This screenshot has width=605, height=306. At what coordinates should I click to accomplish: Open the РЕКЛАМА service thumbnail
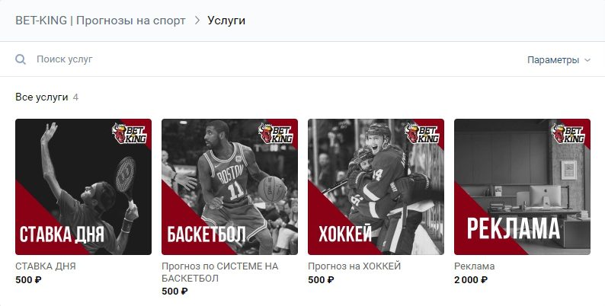(x=522, y=187)
